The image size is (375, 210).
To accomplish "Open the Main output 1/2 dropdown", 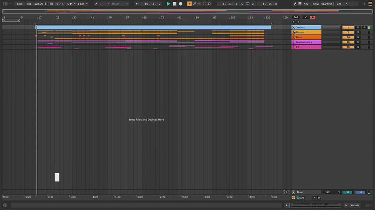I will pyautogui.click(x=331, y=192).
